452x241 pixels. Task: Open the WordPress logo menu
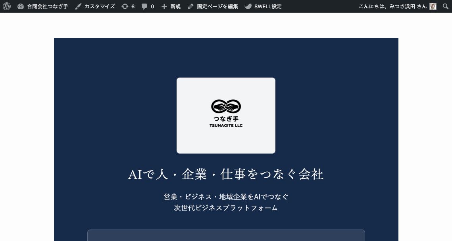(x=7, y=6)
